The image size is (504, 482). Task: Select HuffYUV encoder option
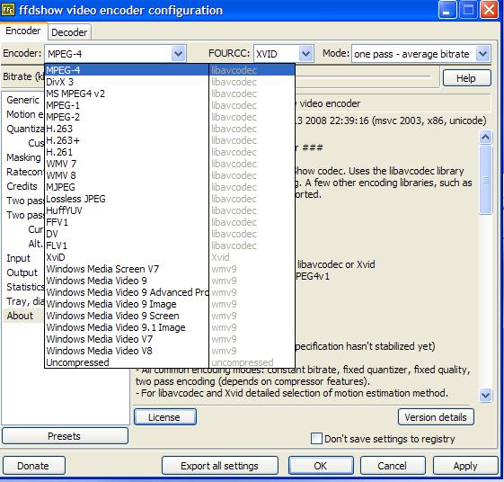coord(170,210)
